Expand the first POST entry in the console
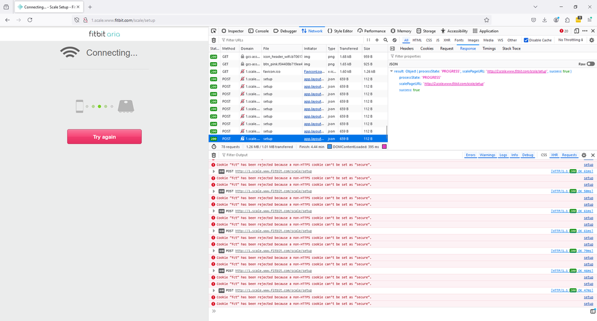This screenshot has width=597, height=321. tap(214, 171)
